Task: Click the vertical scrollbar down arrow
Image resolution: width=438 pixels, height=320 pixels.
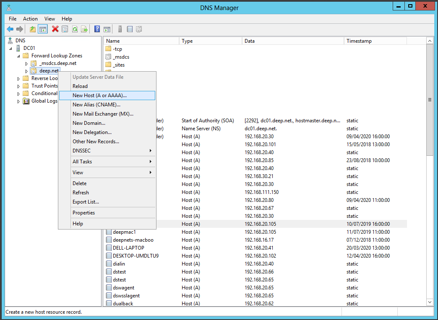Action: click(430, 302)
